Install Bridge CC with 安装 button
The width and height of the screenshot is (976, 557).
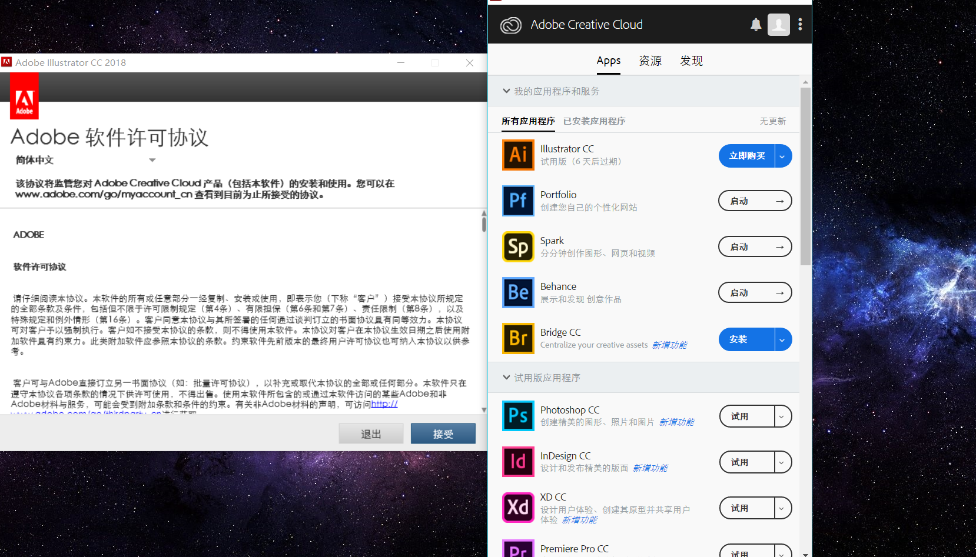(746, 339)
